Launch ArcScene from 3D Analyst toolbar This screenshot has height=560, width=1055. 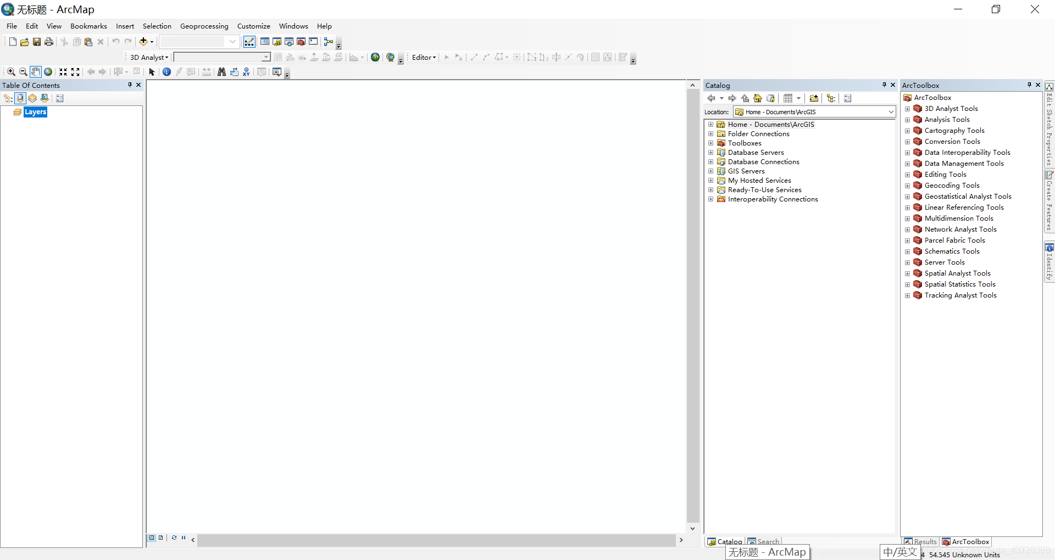[x=375, y=57]
